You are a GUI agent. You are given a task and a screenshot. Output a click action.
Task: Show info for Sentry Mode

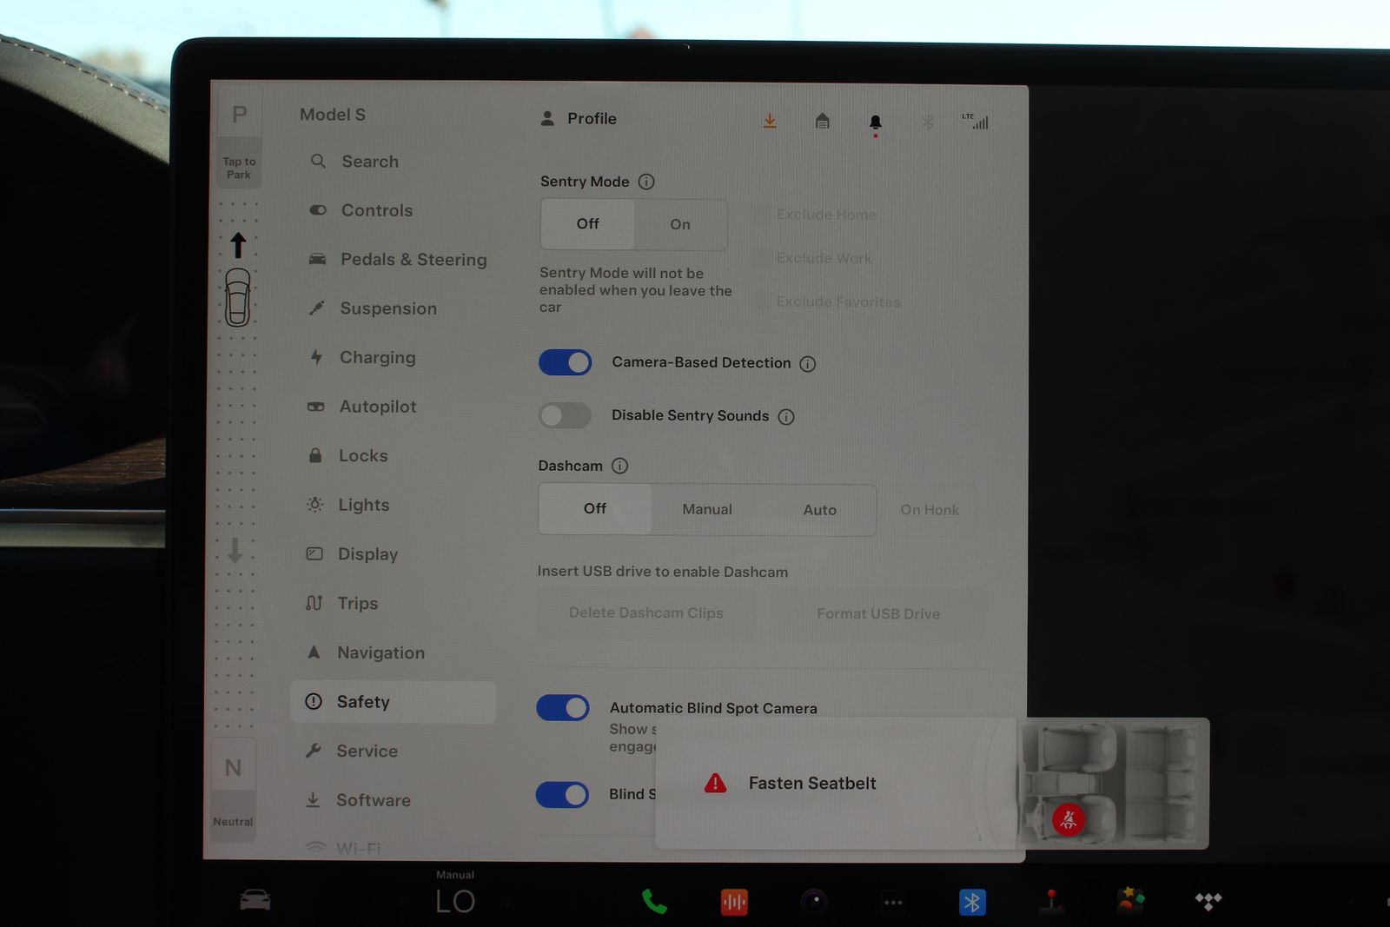(646, 182)
